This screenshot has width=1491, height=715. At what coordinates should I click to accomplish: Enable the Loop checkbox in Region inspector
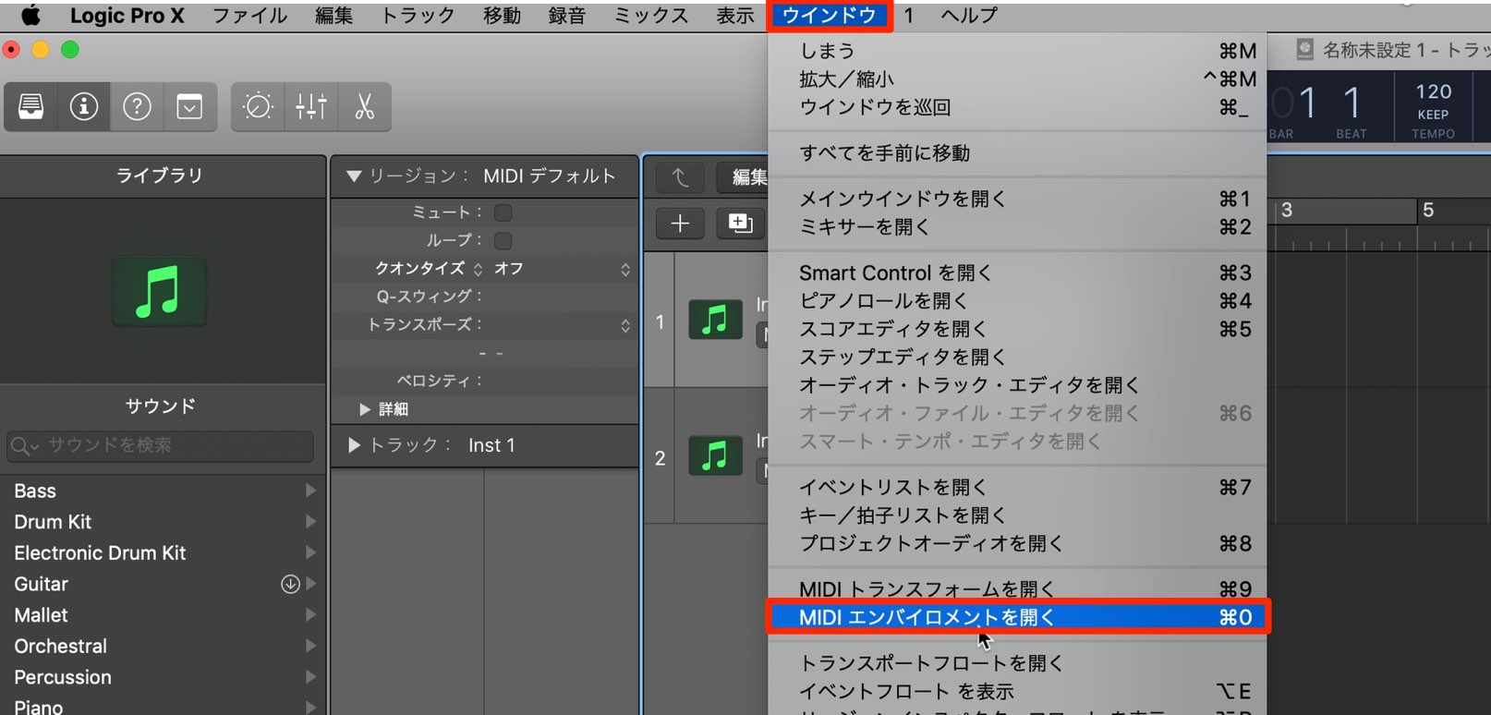[503, 241]
